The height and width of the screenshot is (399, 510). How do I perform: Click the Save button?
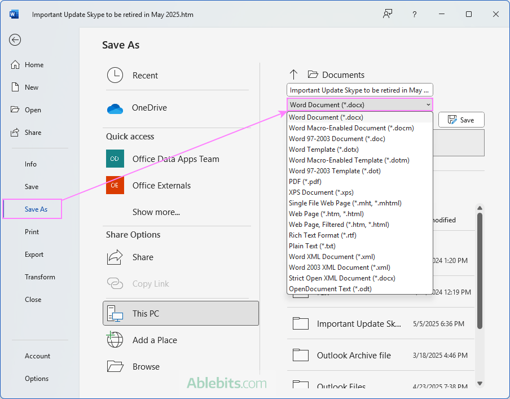461,120
